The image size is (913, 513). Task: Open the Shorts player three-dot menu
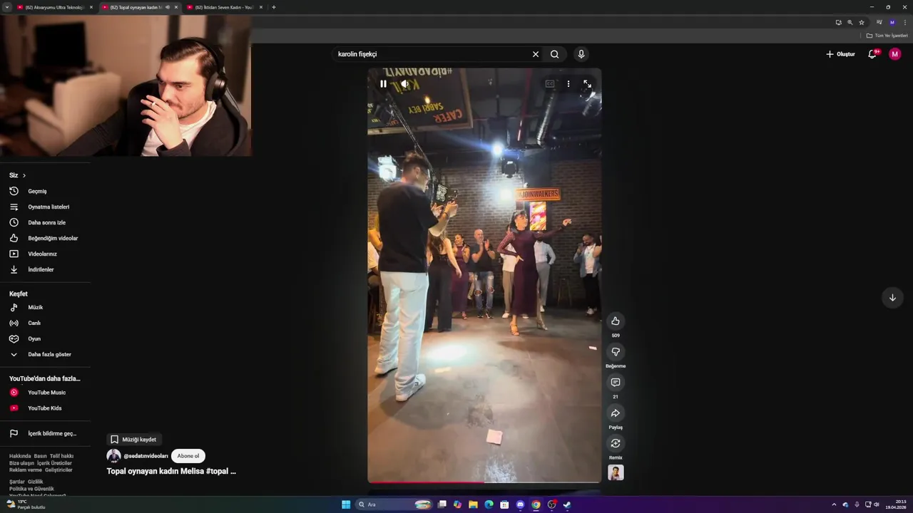568,83
